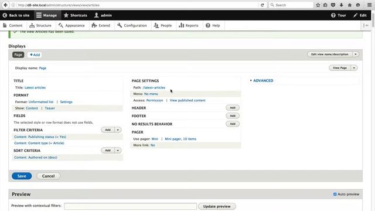The height and width of the screenshot is (211, 375).
Task: Start the Tour help icon
Action: point(333,15)
